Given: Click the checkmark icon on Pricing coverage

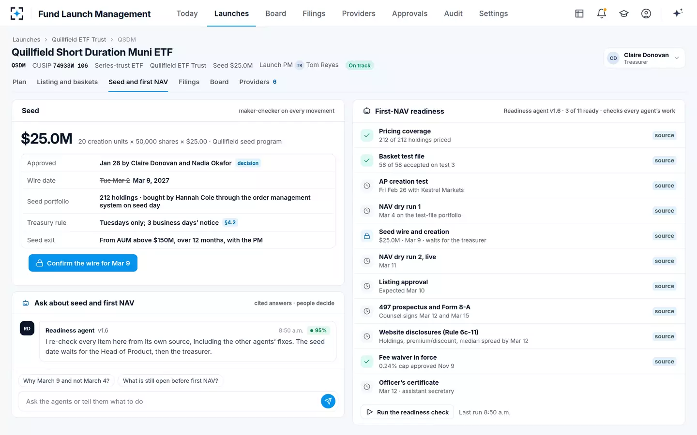Looking at the screenshot, I should click(367, 135).
